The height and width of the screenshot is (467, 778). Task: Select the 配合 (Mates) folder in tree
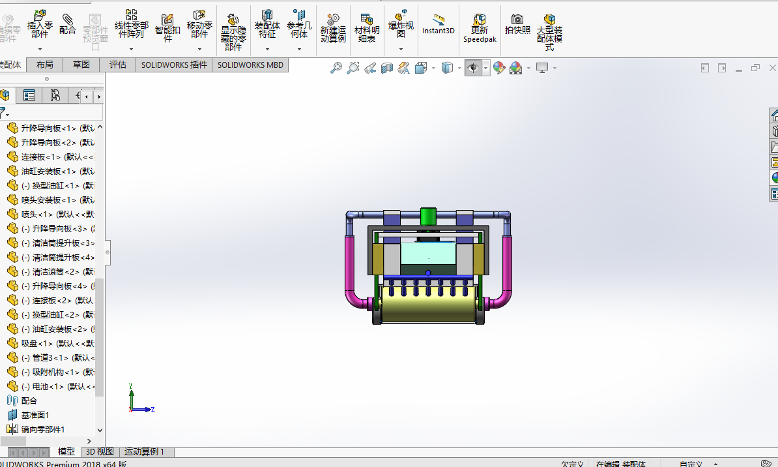coord(22,401)
